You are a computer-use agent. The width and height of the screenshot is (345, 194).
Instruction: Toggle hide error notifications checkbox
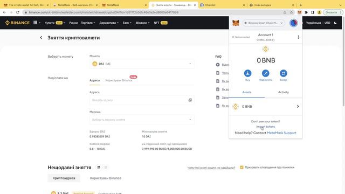tap(241, 168)
